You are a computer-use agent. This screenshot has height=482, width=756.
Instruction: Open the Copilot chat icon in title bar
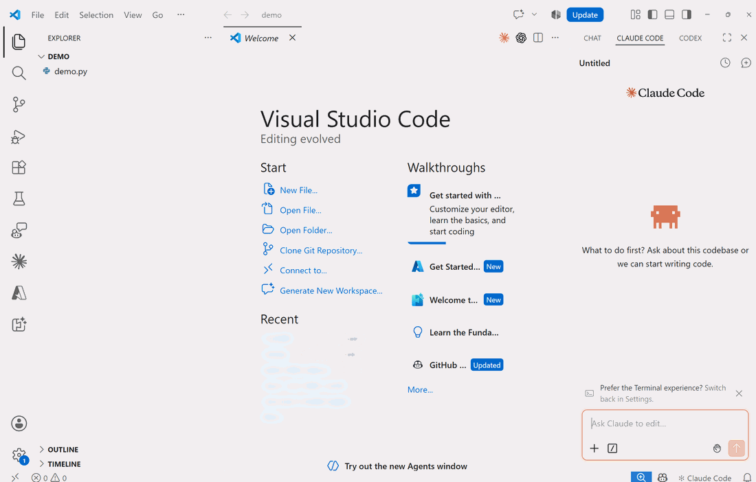pyautogui.click(x=518, y=14)
